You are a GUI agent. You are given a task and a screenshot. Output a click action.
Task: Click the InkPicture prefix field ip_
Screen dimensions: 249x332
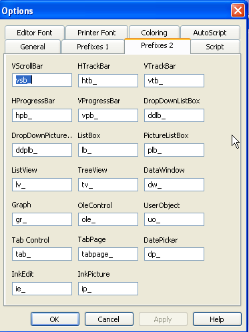pos(108,289)
